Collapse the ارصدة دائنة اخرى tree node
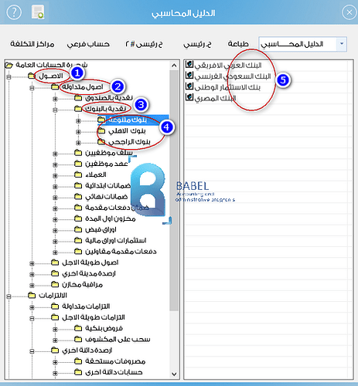The image size is (358, 386). [32, 351]
